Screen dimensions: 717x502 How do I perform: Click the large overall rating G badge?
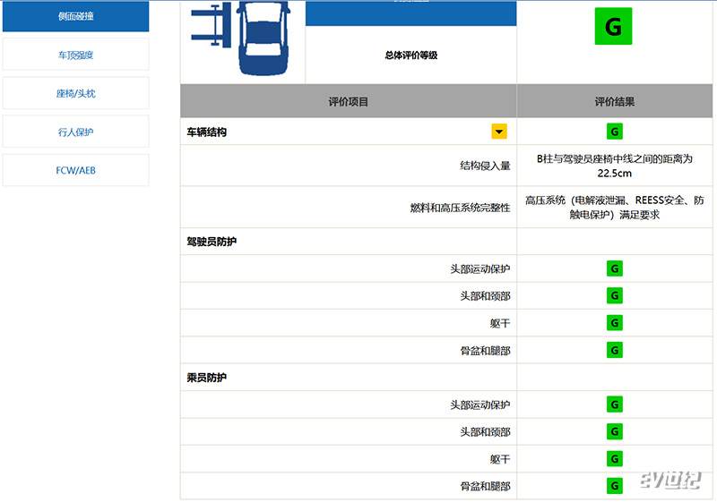click(613, 26)
